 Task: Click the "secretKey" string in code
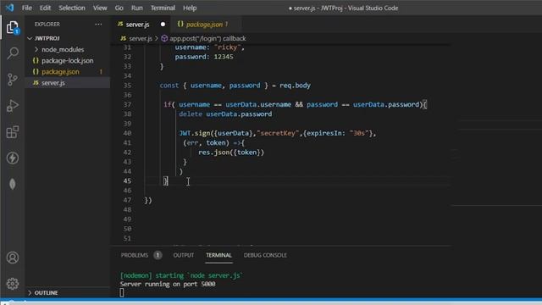pyautogui.click(x=278, y=133)
